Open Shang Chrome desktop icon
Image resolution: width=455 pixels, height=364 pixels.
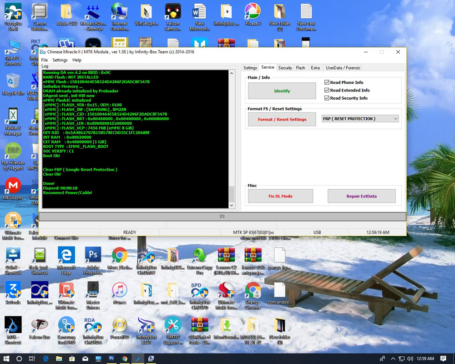click(253, 295)
